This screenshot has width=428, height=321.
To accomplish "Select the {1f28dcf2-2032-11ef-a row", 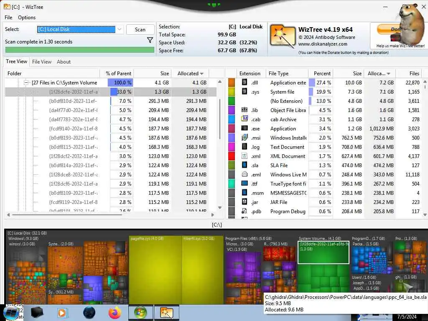I will click(111, 156).
